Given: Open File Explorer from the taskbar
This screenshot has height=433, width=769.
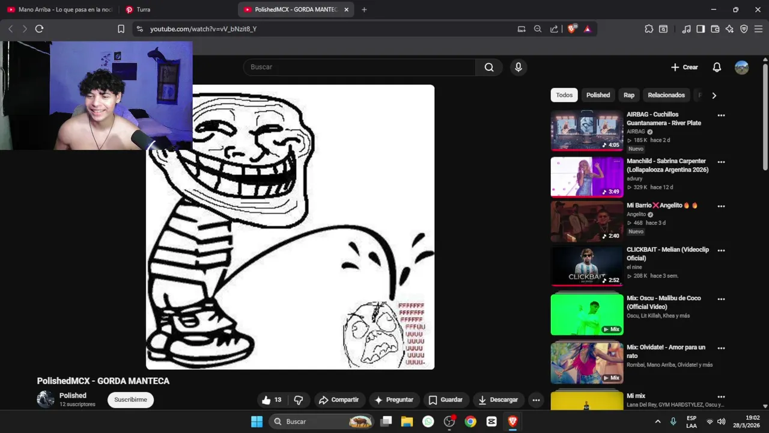Looking at the screenshot, I should 407,422.
